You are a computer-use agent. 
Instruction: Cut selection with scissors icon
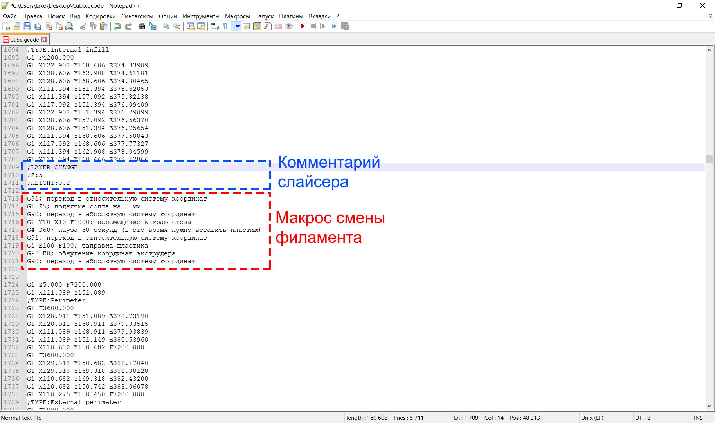coord(83,26)
